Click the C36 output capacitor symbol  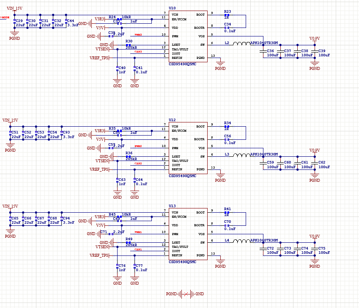pos(263,51)
